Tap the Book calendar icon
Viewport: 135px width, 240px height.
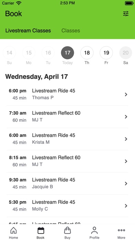[x=41, y=230]
